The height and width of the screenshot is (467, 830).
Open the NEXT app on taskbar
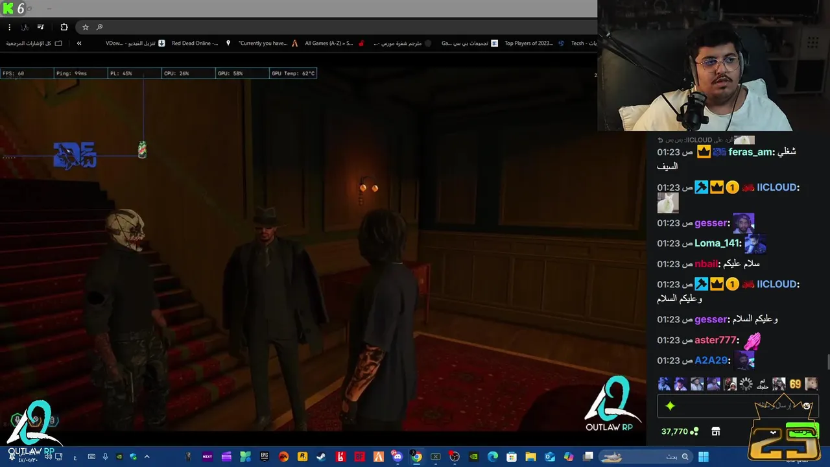207,457
